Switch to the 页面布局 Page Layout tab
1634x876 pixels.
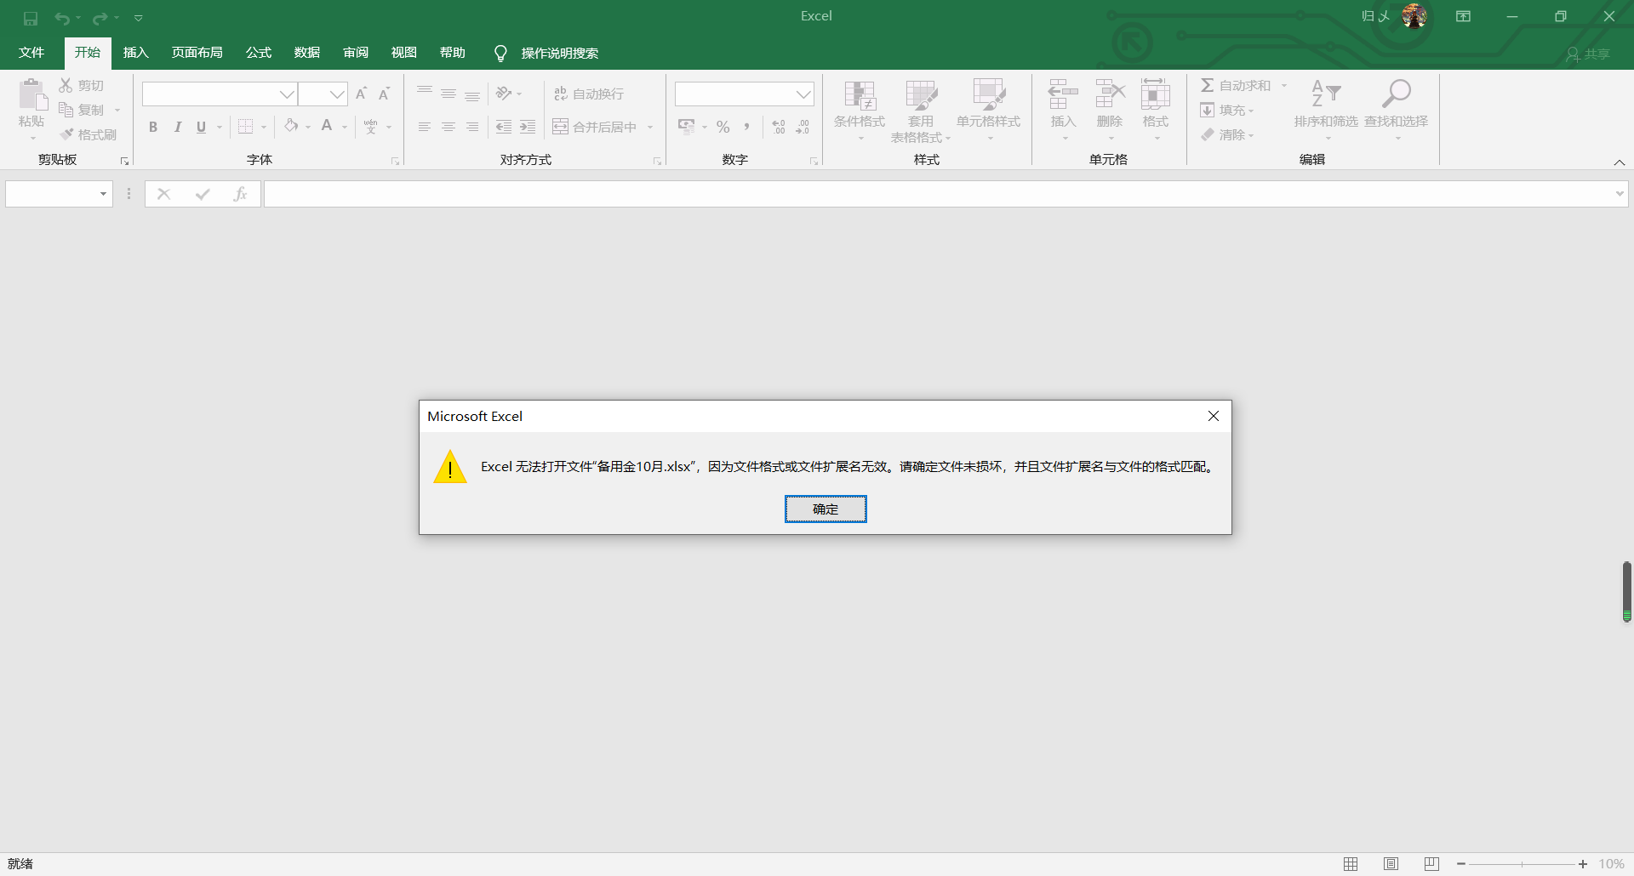pos(197,53)
